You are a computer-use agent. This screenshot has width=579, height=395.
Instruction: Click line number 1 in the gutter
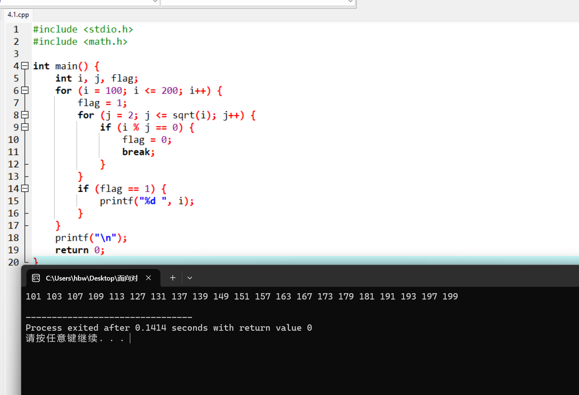tap(16, 29)
